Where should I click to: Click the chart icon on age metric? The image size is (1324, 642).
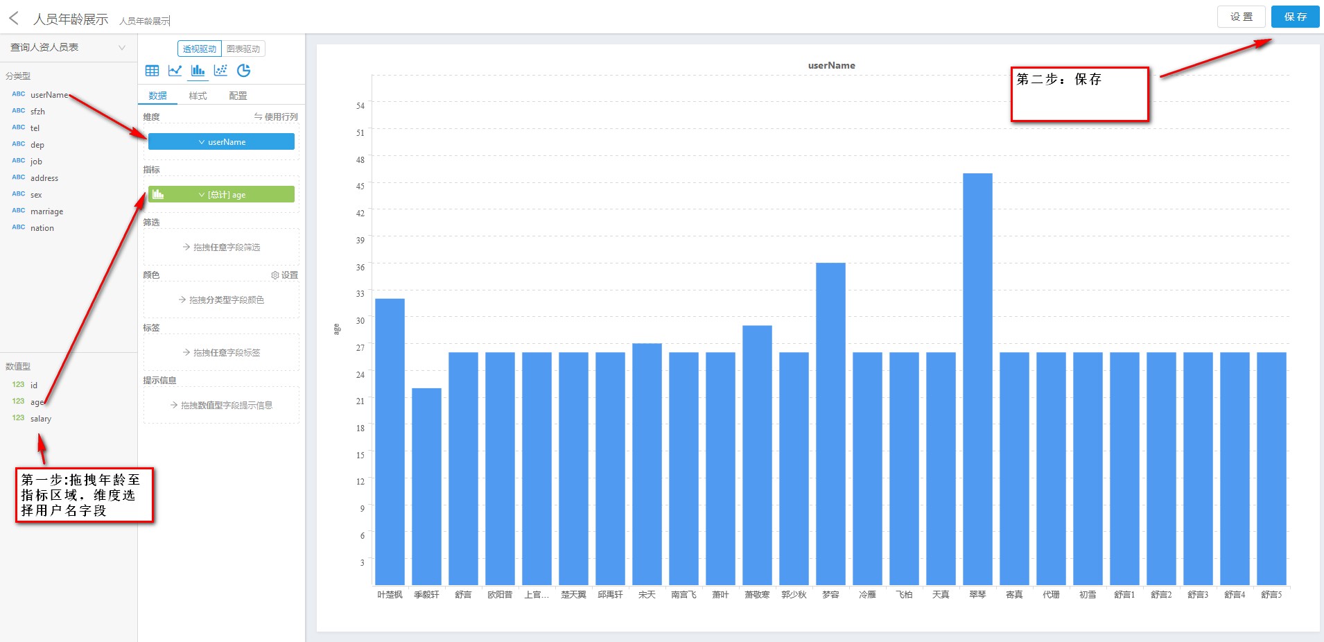[x=158, y=195]
